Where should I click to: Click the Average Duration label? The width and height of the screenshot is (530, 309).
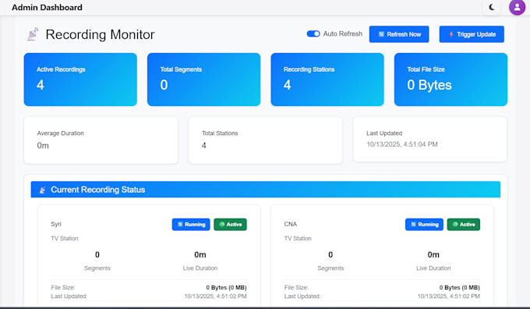click(x=61, y=133)
